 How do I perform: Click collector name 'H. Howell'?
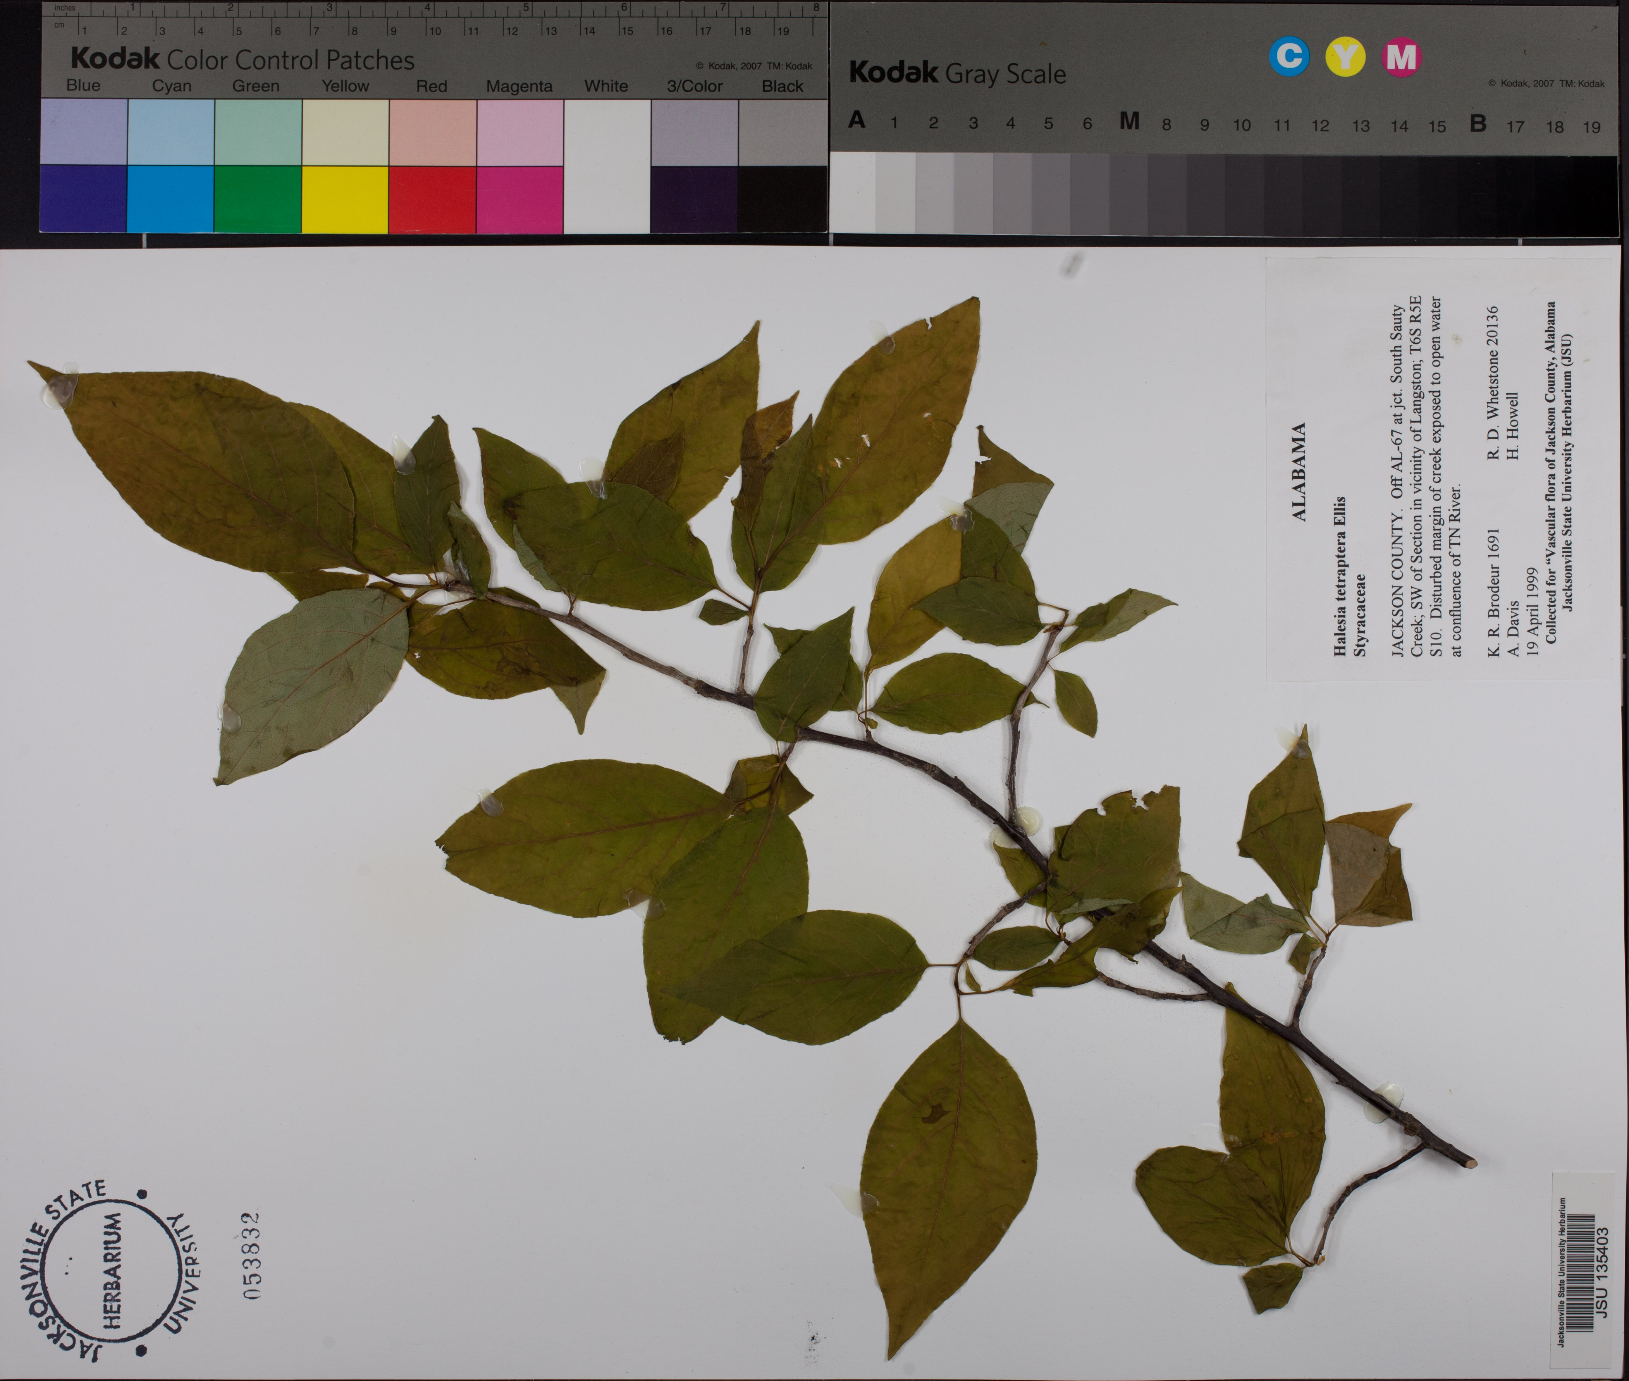click(x=1512, y=427)
